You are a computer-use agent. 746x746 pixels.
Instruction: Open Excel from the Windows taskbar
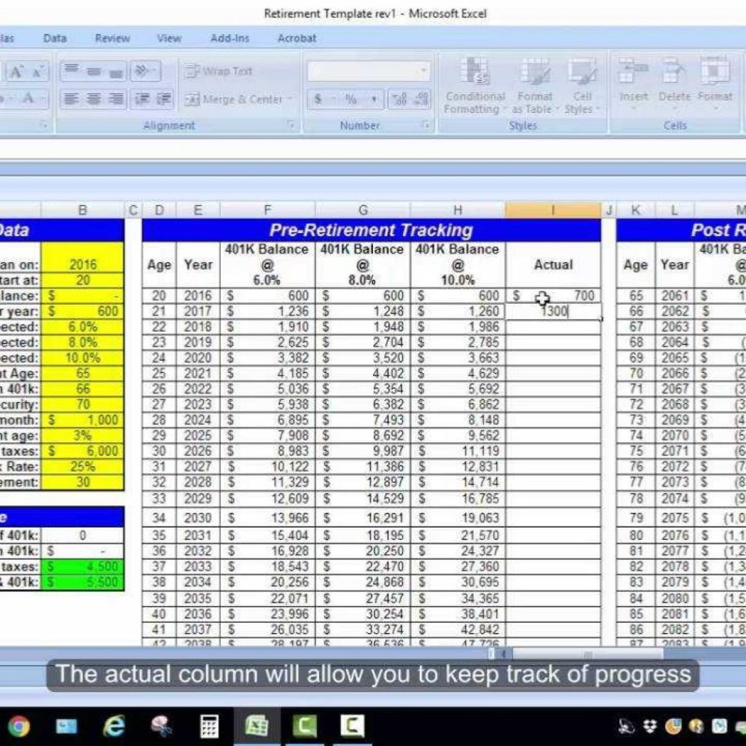pyautogui.click(x=256, y=726)
